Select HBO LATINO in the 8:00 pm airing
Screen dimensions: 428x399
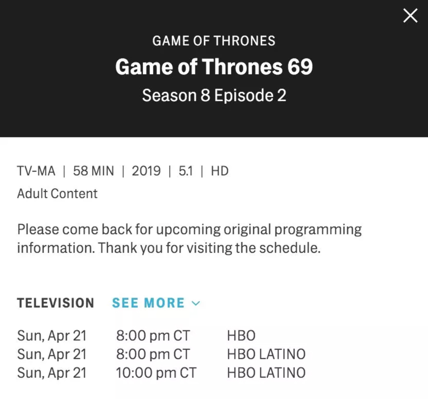[266, 354]
